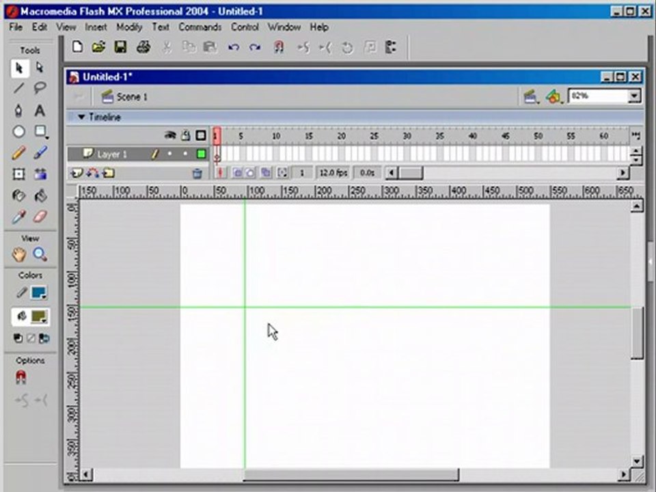
Task: Open the Edit Symbols dropdown
Action: pyautogui.click(x=554, y=96)
